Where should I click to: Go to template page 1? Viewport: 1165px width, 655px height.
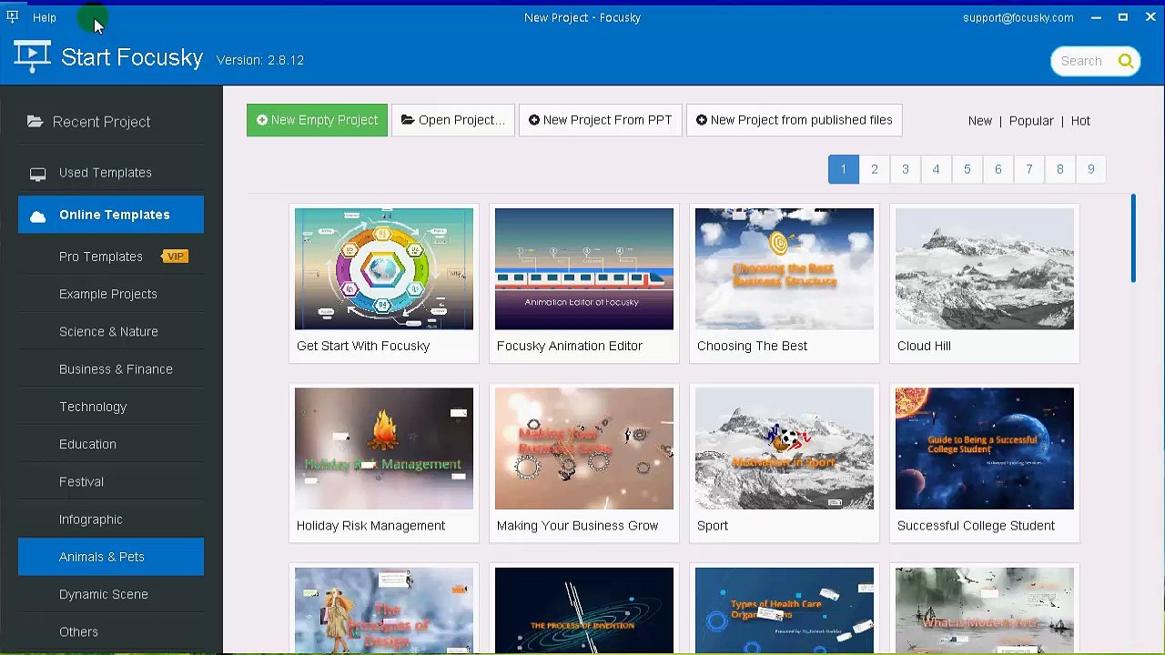844,169
